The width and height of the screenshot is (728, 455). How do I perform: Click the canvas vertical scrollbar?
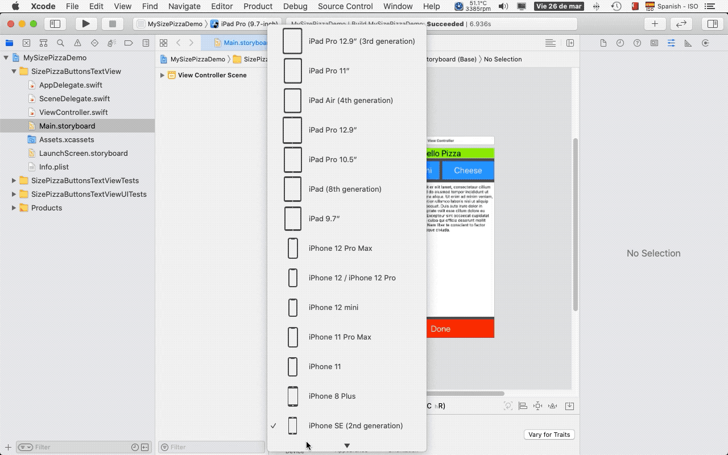[575, 224]
